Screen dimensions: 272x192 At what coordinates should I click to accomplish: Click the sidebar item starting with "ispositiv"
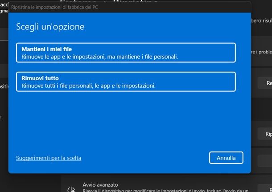tap(4, 86)
